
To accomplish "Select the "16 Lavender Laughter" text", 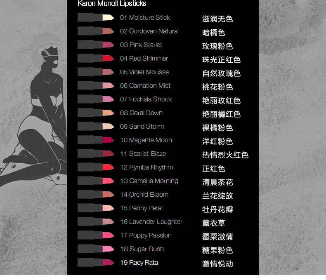I will tap(151, 222).
